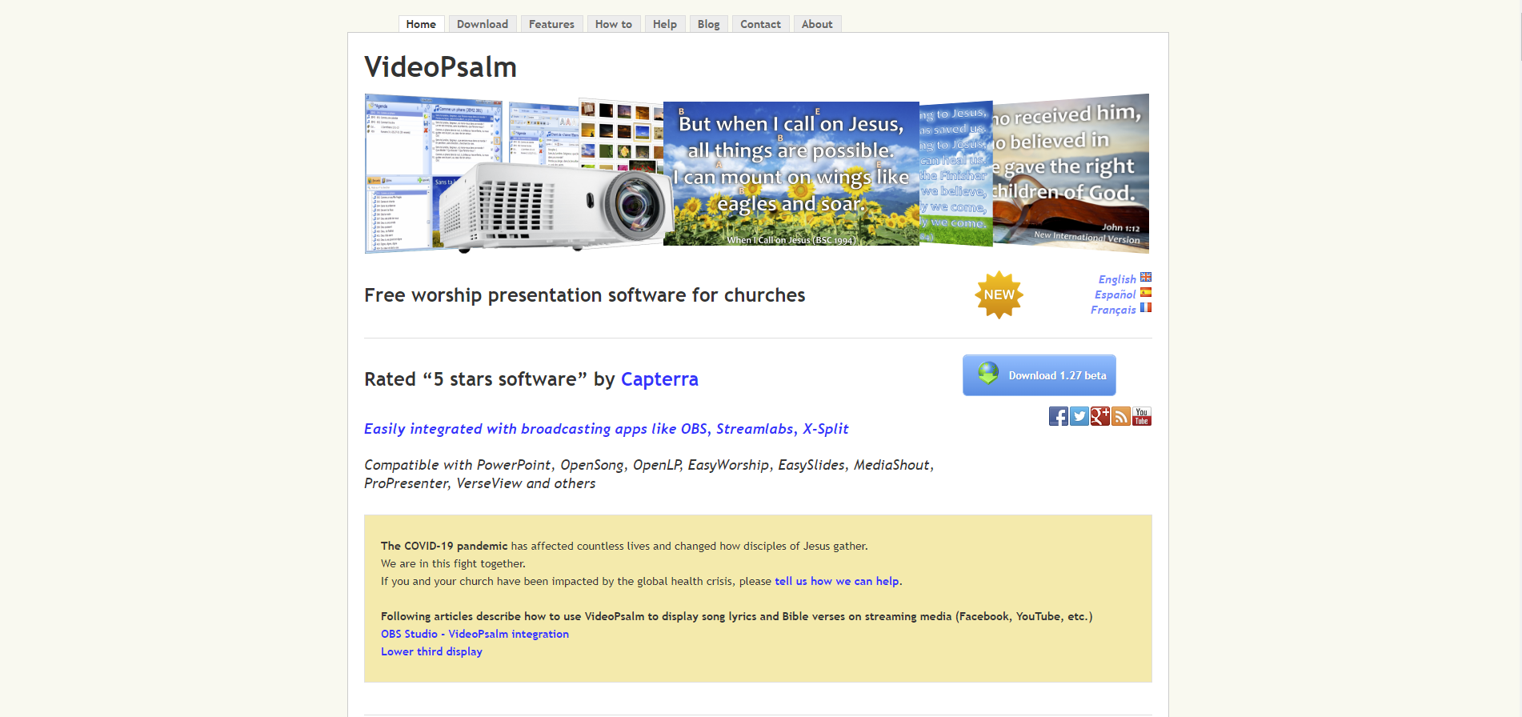This screenshot has width=1522, height=717.
Task: Open the Twitter social icon
Action: click(1079, 416)
